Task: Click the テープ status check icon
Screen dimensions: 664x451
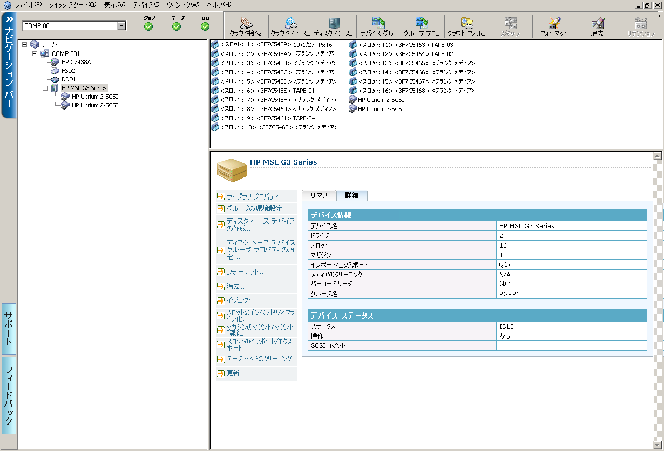Action: coord(177,26)
